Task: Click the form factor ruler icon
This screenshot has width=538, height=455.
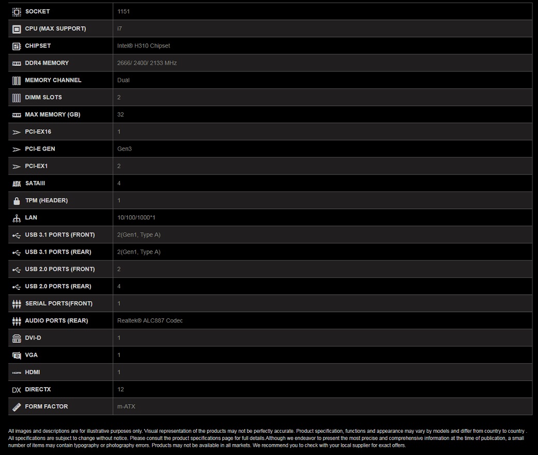Action: point(17,407)
